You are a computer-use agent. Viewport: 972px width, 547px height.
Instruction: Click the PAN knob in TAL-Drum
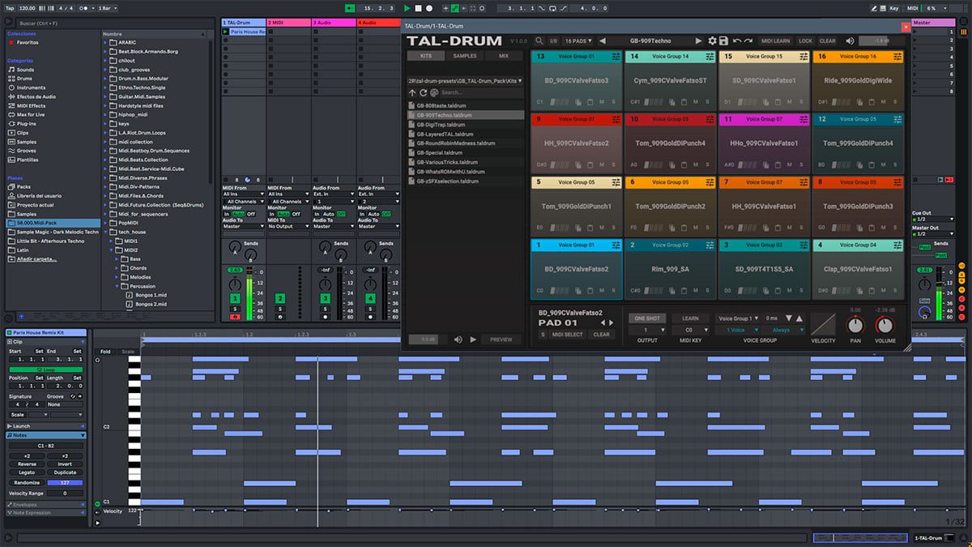pos(855,325)
